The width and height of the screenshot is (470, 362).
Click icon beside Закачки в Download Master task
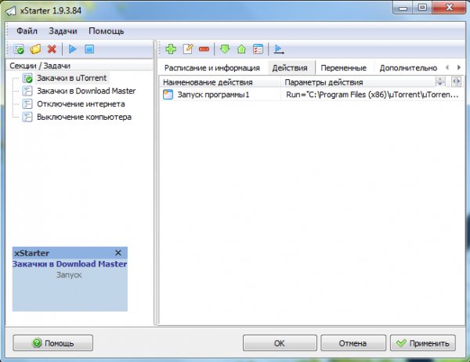pos(27,91)
